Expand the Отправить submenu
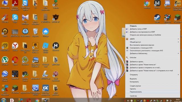Image resolution: width=182 pixels, height=102 pixels. pyautogui.click(x=153, y=75)
